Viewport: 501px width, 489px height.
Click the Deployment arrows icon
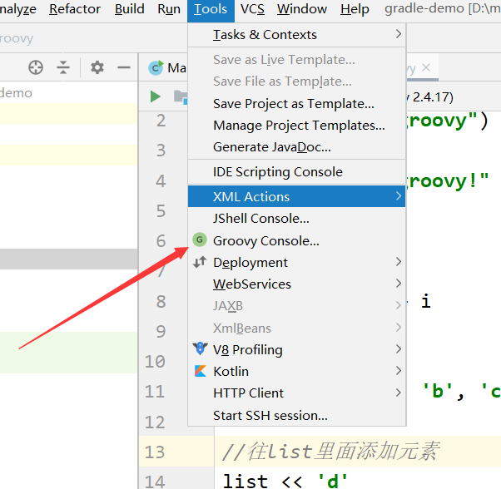point(200,262)
